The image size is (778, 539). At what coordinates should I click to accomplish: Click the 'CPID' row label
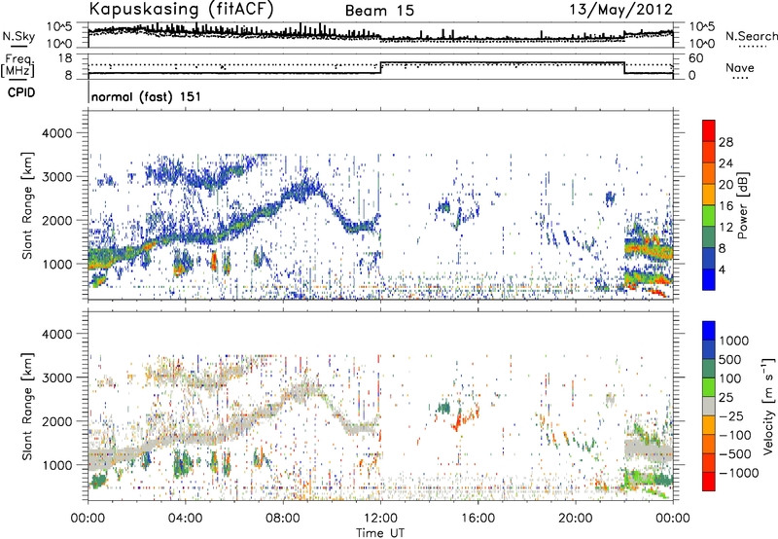pyautogui.click(x=21, y=92)
